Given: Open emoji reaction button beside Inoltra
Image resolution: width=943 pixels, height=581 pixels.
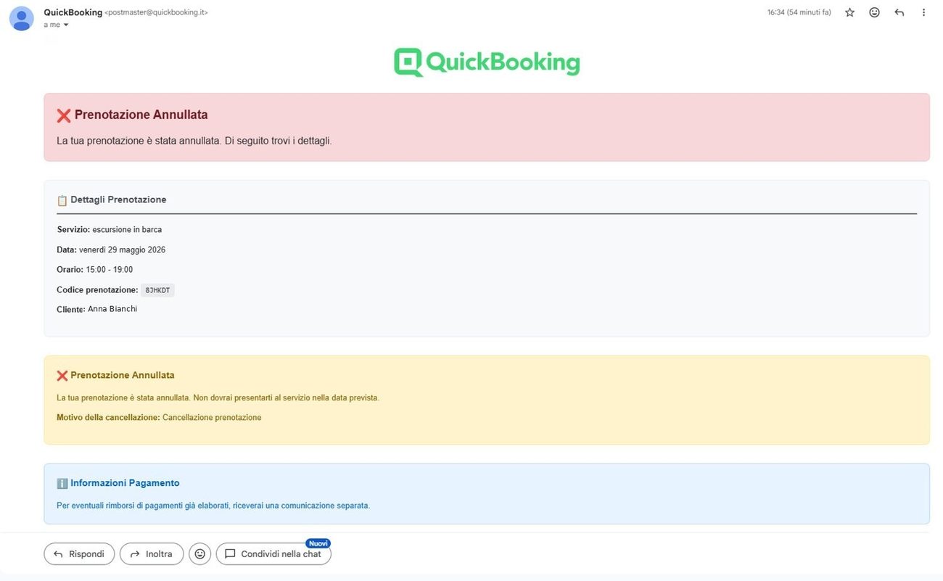Looking at the screenshot, I should tap(200, 554).
